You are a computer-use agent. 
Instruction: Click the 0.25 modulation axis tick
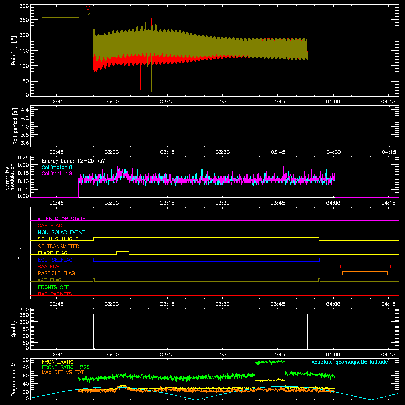click(23, 158)
